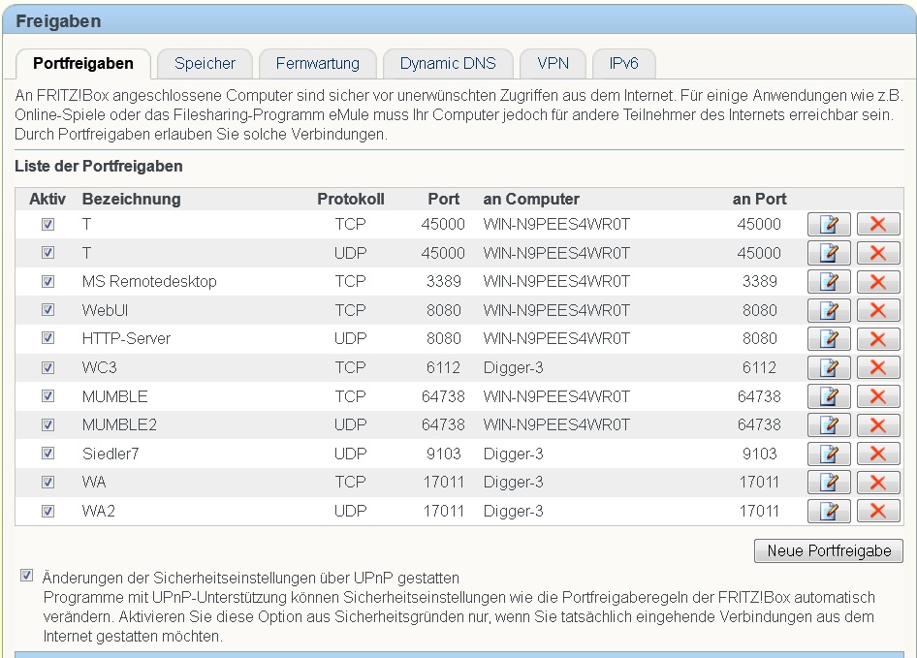
Task: Click the MUMBLE2 rule name
Action: point(119,424)
